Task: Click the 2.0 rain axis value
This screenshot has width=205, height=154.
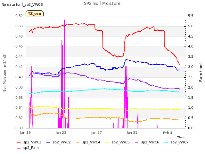Action: (x=191, y=87)
